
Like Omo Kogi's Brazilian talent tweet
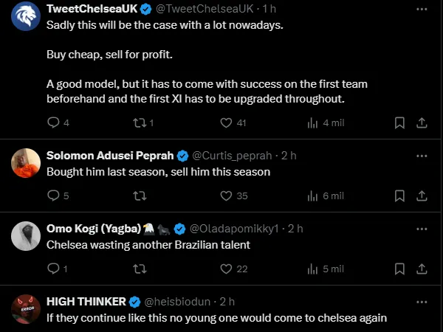pyautogui.click(x=226, y=269)
